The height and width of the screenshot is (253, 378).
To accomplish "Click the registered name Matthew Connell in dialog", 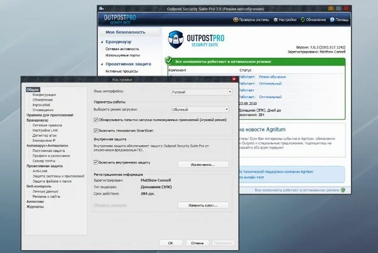I will pos(156,180).
